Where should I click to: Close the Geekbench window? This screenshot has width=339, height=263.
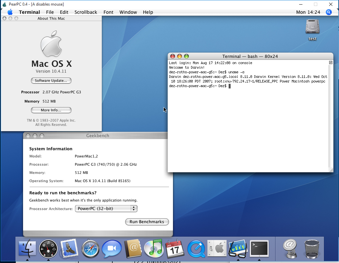click(x=28, y=136)
